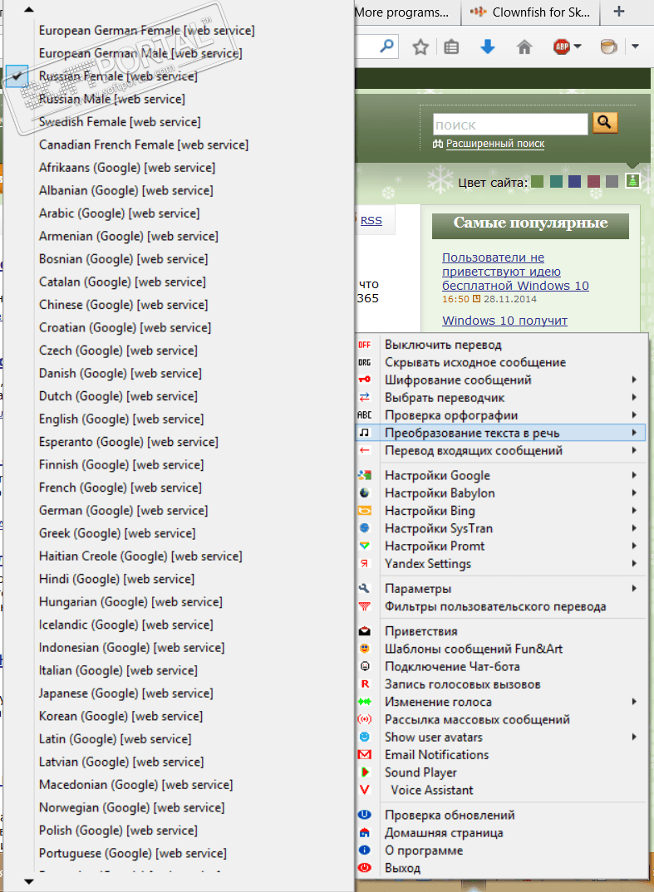This screenshot has width=654, height=892.
Task: Expand Проверка орфографии submenu arrow
Action: [634, 414]
